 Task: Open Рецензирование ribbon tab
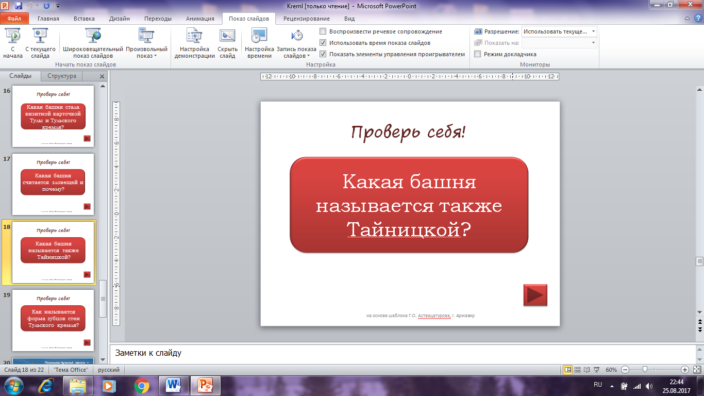pyautogui.click(x=307, y=19)
